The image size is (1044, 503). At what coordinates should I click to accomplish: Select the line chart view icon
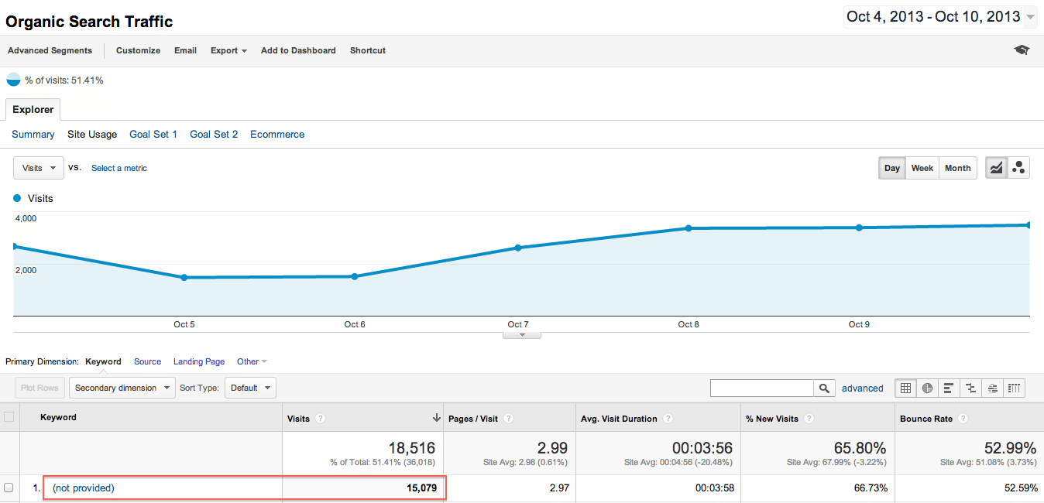point(996,168)
